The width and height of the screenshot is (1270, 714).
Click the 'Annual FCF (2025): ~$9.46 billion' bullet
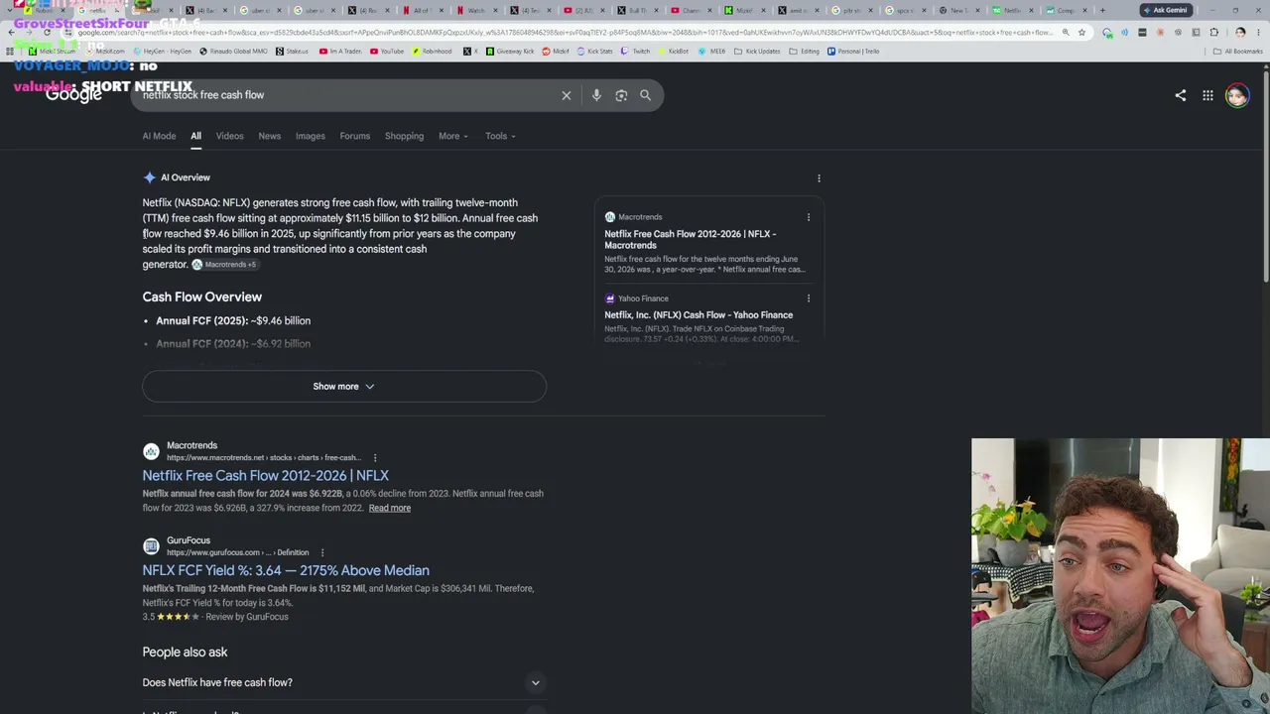233,321
